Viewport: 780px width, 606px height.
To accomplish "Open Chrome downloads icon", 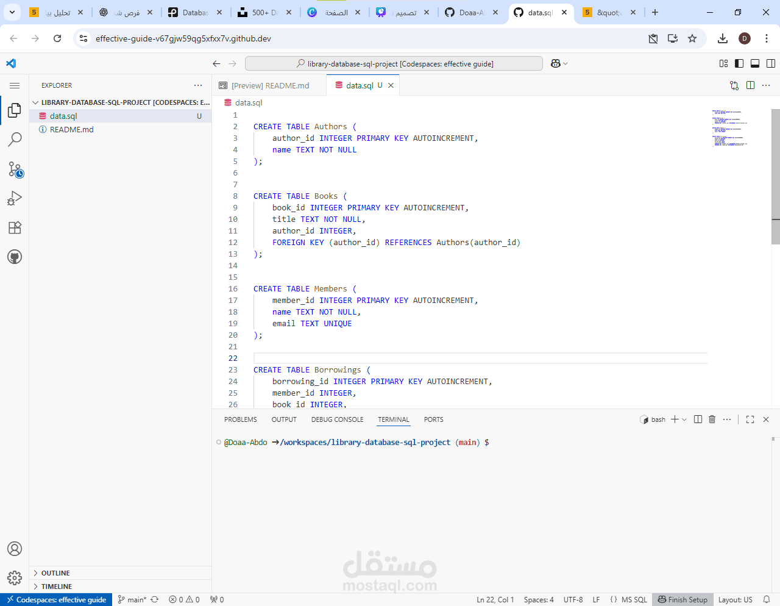I will (723, 38).
